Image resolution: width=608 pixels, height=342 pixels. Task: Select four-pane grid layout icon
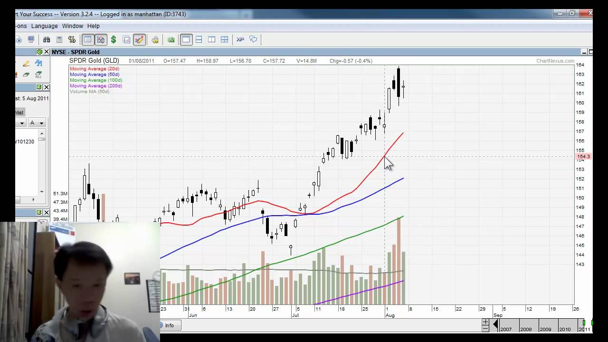click(224, 39)
